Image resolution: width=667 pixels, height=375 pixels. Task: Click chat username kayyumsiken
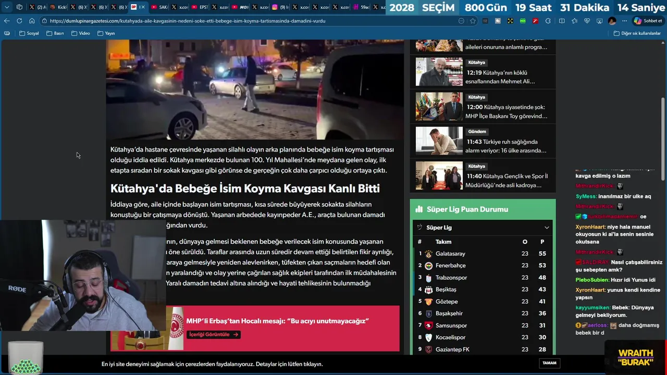592,308
